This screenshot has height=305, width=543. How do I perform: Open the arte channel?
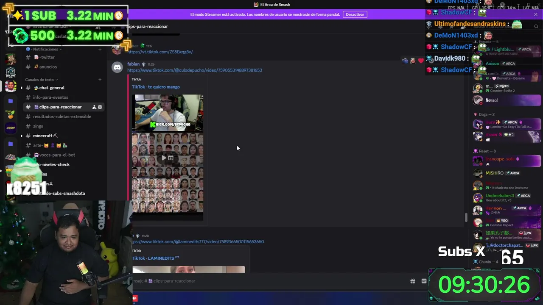click(63, 145)
